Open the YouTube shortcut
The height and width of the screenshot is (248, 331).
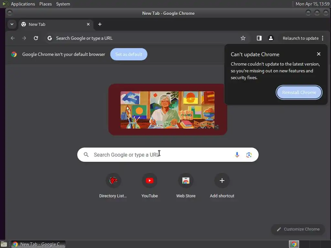click(149, 186)
